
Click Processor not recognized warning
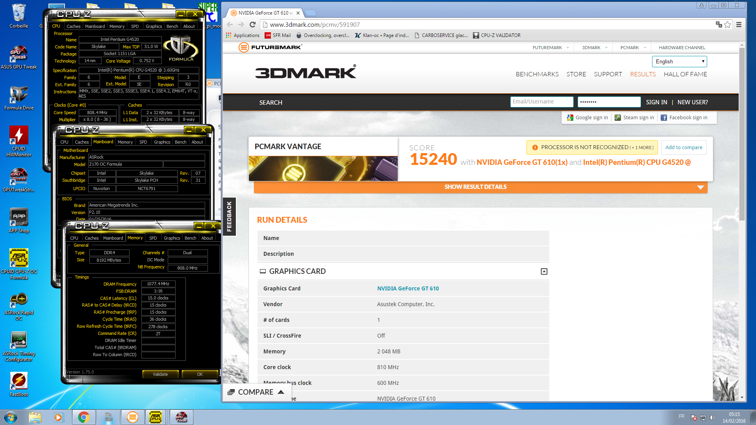(592, 148)
